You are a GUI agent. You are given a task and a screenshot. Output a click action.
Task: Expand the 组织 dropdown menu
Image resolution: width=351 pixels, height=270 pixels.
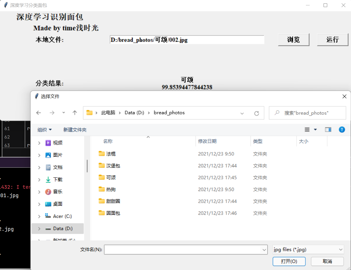[44, 130]
